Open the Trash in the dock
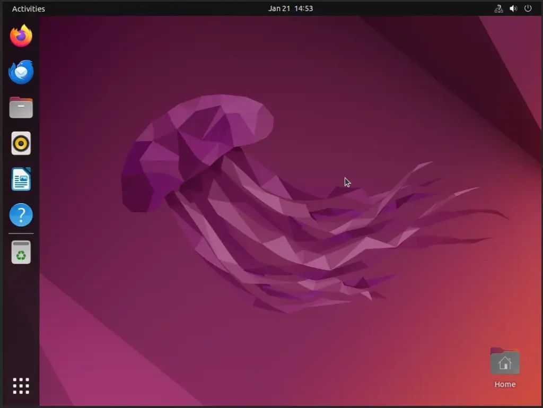Viewport: 543px width, 408px height. click(21, 253)
